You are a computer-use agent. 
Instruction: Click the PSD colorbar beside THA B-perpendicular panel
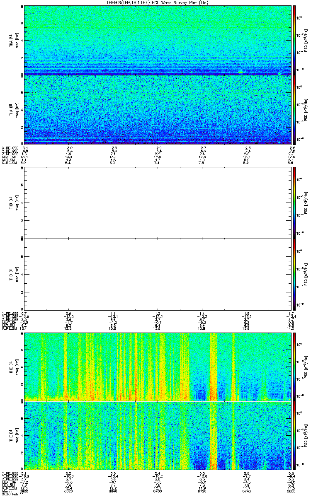coord(294,40)
